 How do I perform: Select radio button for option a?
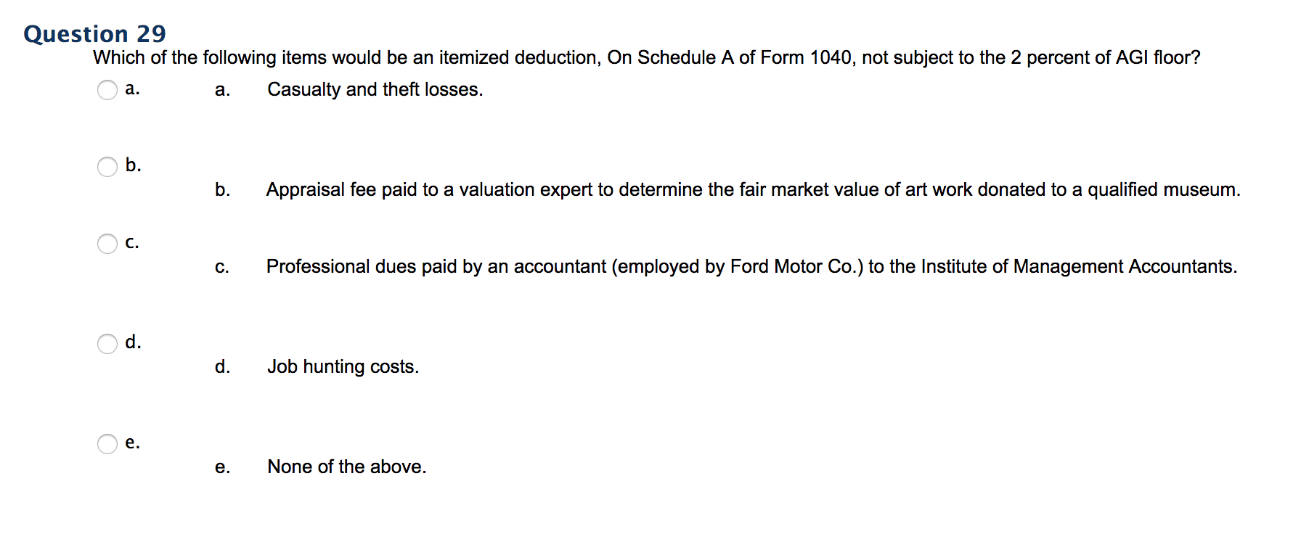[107, 90]
